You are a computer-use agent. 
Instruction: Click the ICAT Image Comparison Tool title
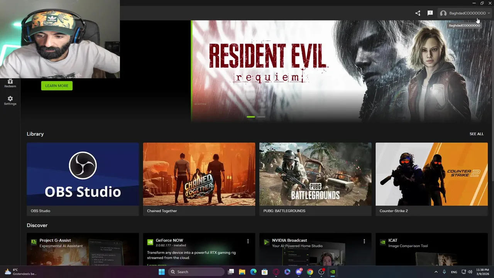point(393,240)
